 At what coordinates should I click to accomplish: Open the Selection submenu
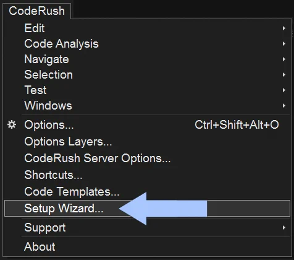[x=147, y=75]
